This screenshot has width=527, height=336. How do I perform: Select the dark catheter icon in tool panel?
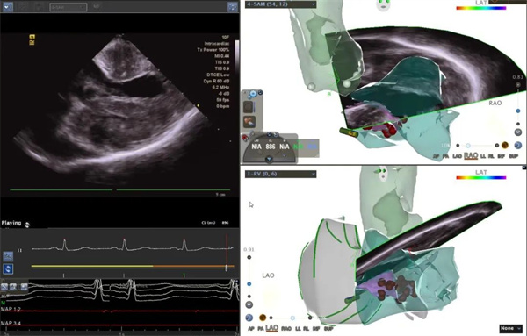(x=249, y=107)
